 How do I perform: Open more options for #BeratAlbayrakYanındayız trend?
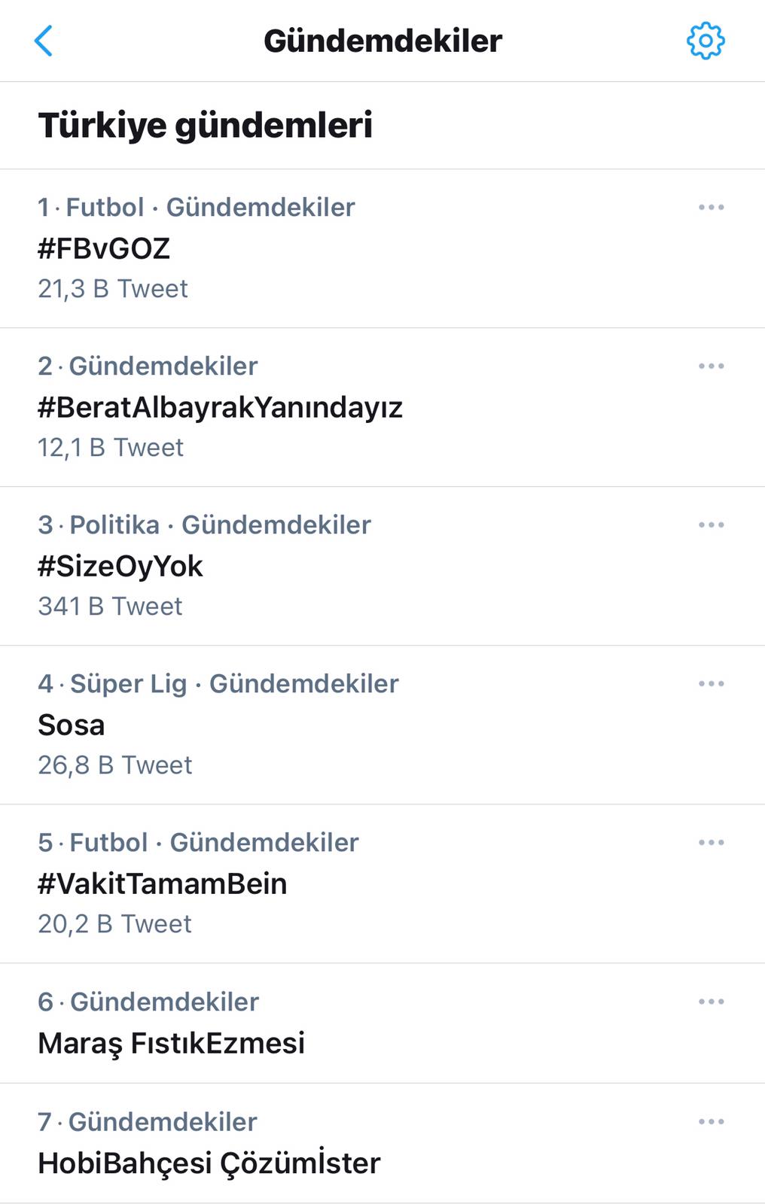(x=711, y=366)
